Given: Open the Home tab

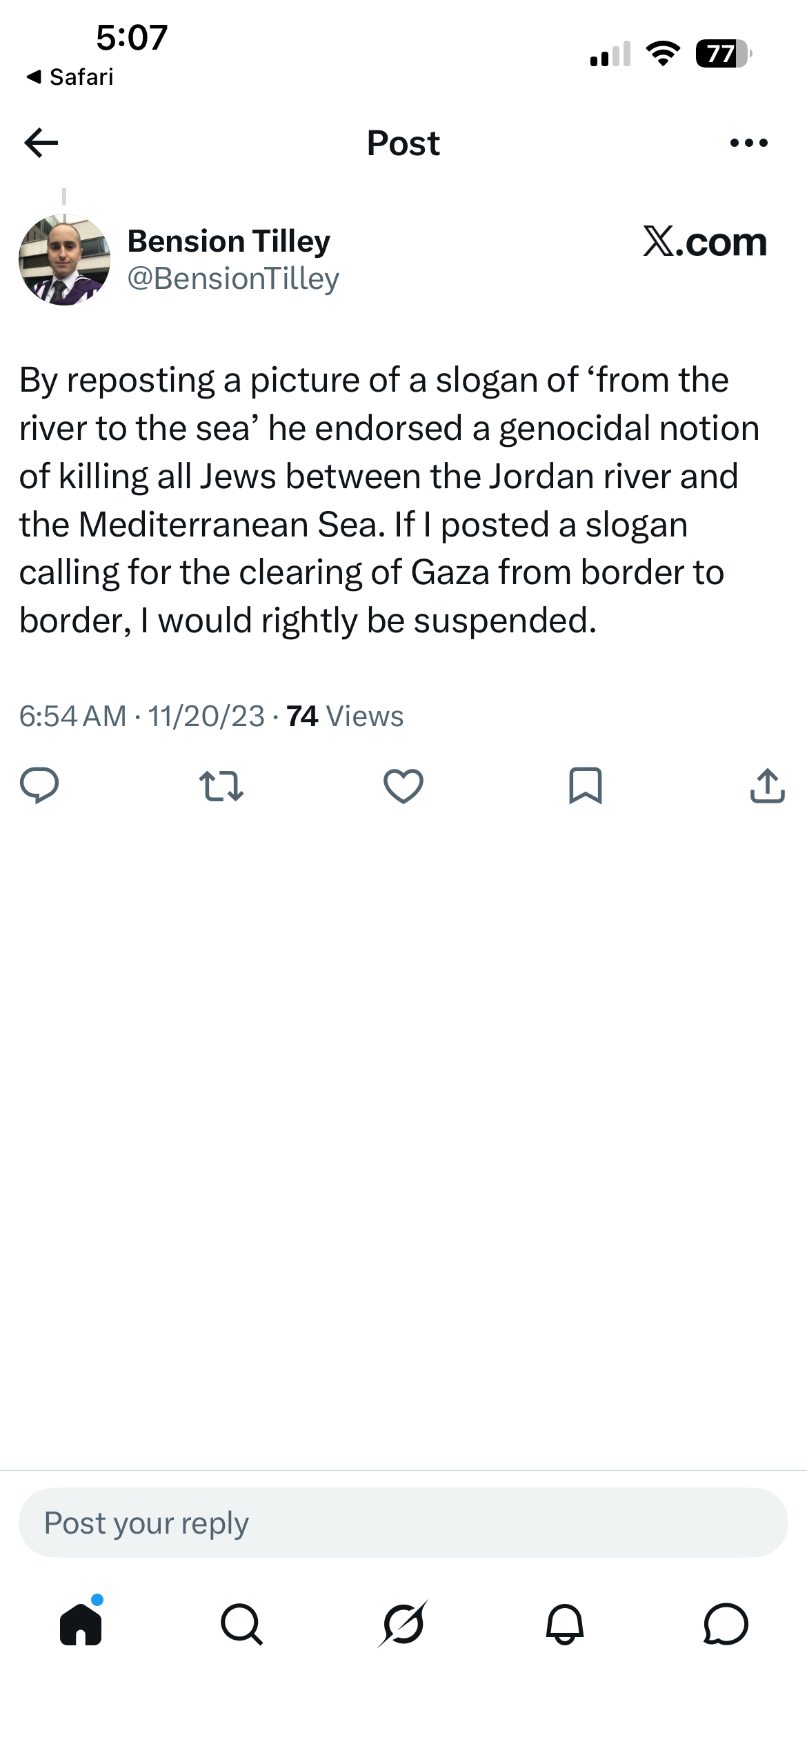Looking at the screenshot, I should [x=81, y=1623].
